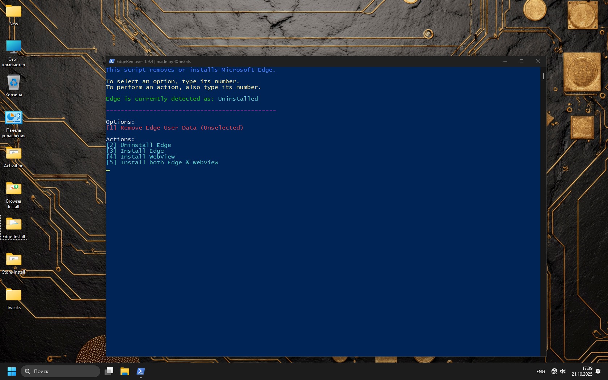Click the '[2] Uninstall Edge' line
This screenshot has width=608, height=380.
coord(139,145)
